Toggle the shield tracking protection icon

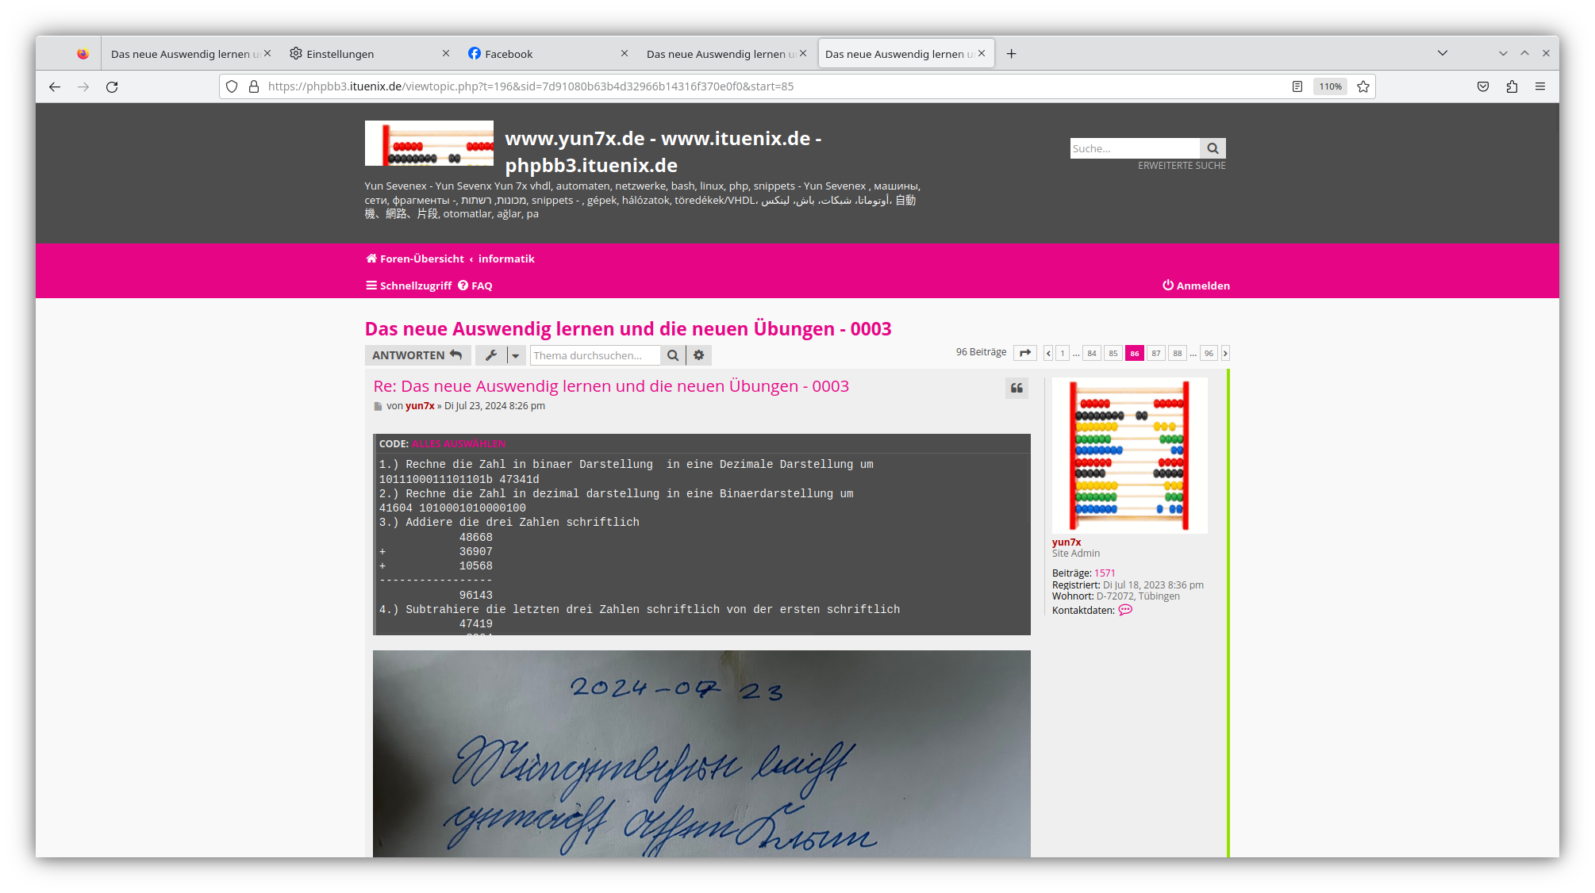click(231, 86)
